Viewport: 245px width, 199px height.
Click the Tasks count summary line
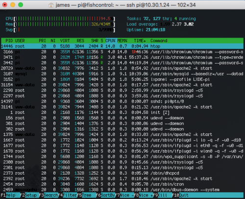(161, 19)
